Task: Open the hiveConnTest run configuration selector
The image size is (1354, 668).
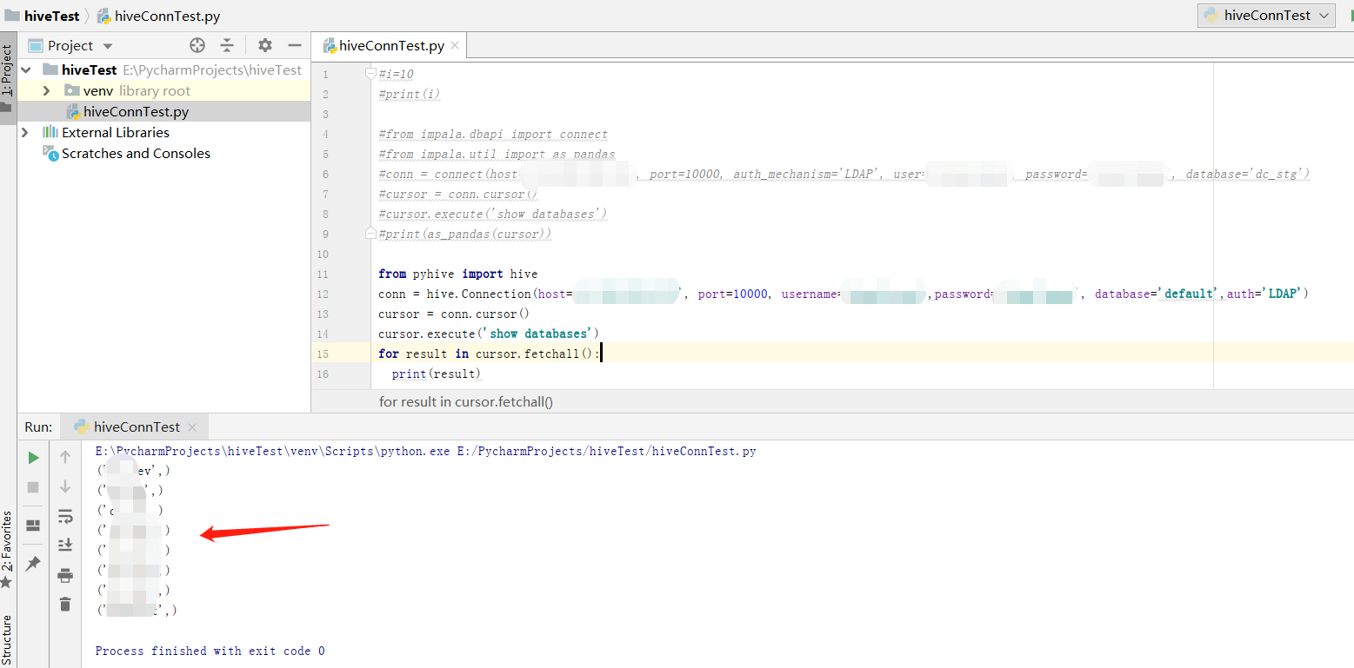Action: [1265, 15]
